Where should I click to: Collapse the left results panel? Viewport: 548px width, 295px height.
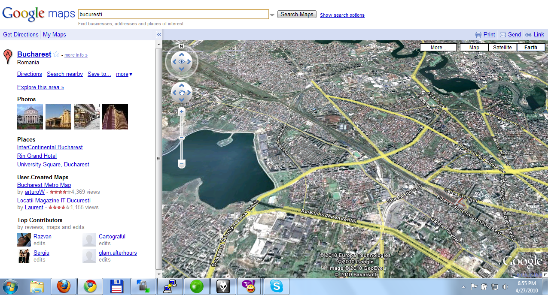[159, 34]
